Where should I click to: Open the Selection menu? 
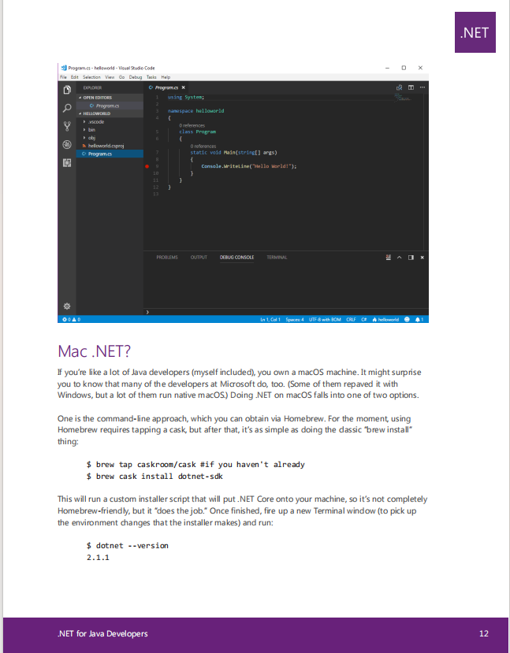(x=91, y=77)
